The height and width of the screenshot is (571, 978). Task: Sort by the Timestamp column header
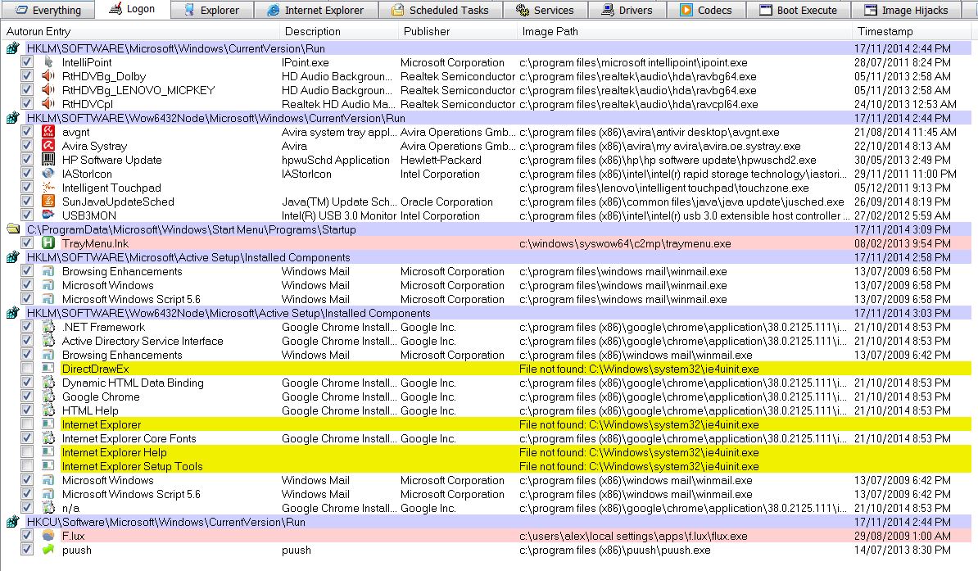pyautogui.click(x=885, y=31)
